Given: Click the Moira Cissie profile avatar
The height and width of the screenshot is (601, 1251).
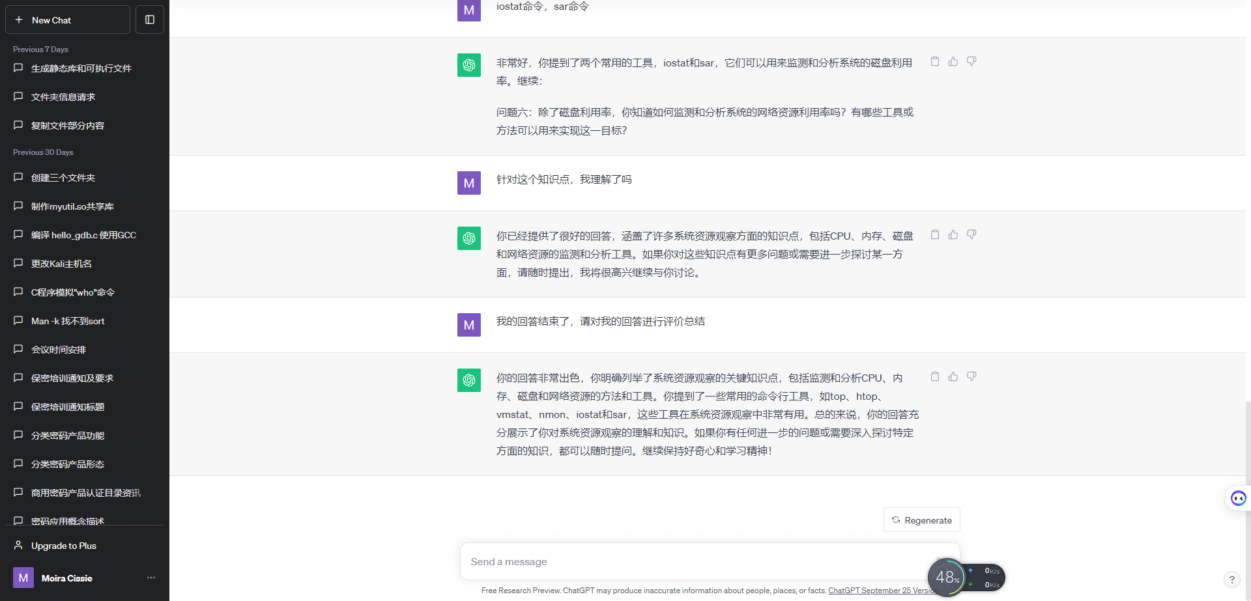Looking at the screenshot, I should point(23,578).
